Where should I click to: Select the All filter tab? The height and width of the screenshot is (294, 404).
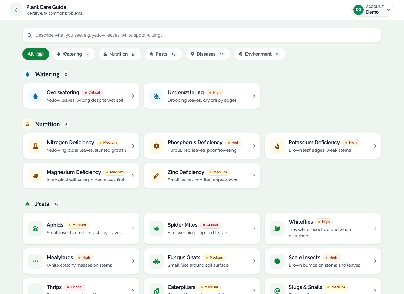click(x=36, y=54)
